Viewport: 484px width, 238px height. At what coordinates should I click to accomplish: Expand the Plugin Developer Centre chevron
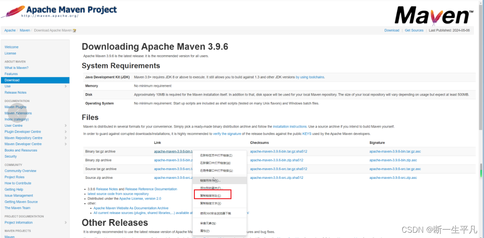pos(66,132)
